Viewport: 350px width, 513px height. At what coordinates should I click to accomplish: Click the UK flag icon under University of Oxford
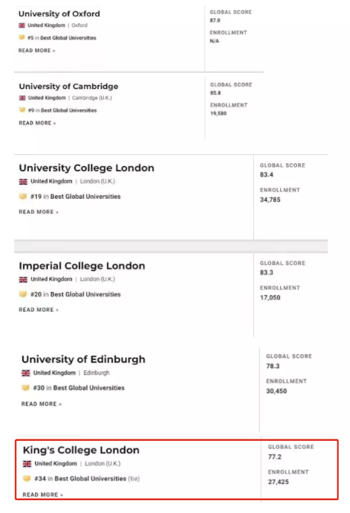click(22, 25)
